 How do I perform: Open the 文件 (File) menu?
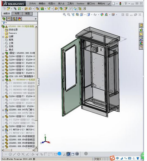click(x=32, y=4)
